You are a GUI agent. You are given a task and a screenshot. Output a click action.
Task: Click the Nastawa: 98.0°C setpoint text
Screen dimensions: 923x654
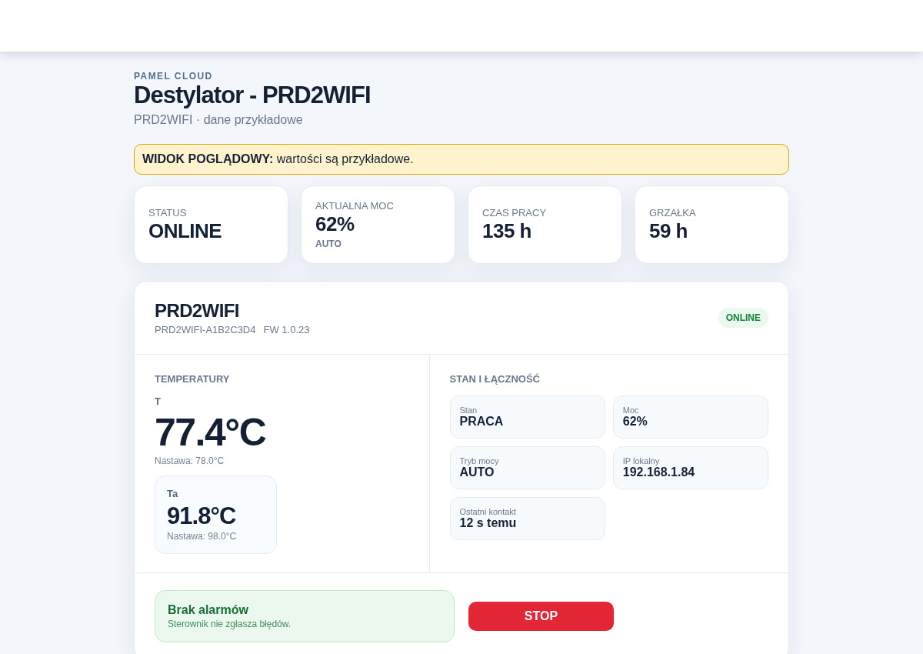(202, 536)
